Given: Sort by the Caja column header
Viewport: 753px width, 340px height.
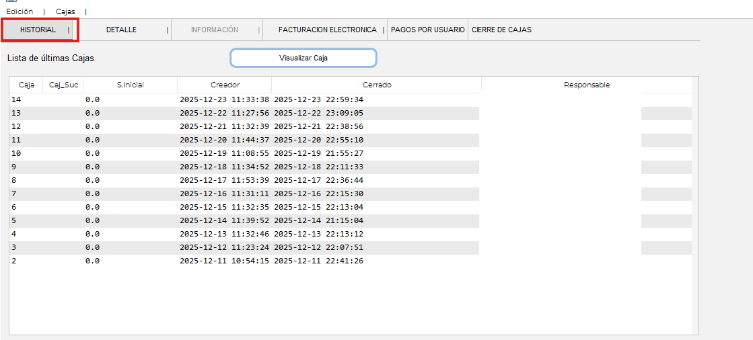Looking at the screenshot, I should tap(26, 85).
